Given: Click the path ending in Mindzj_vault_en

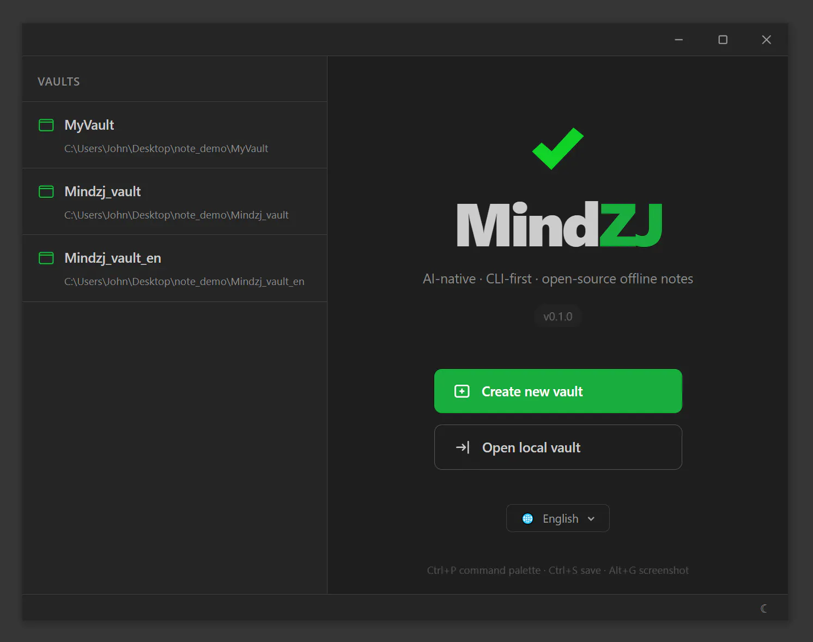Looking at the screenshot, I should [184, 282].
